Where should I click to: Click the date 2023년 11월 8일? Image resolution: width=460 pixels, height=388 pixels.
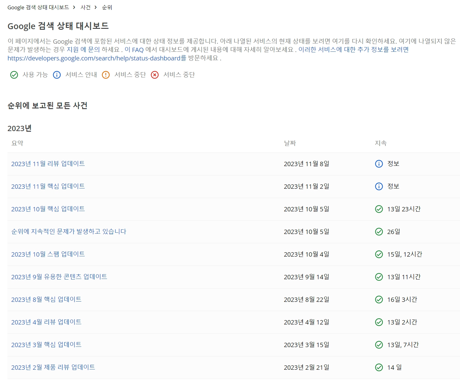(x=306, y=164)
